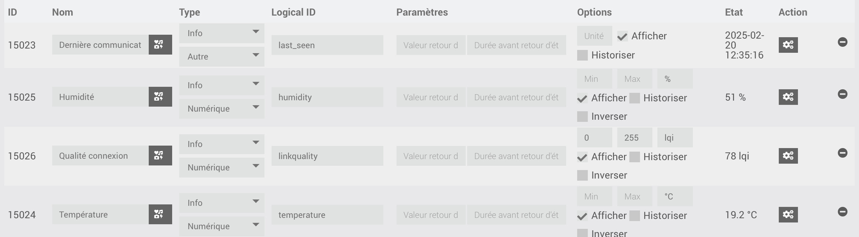Click the Humidité name text field
This screenshot has width=859, height=237.
[100, 97]
